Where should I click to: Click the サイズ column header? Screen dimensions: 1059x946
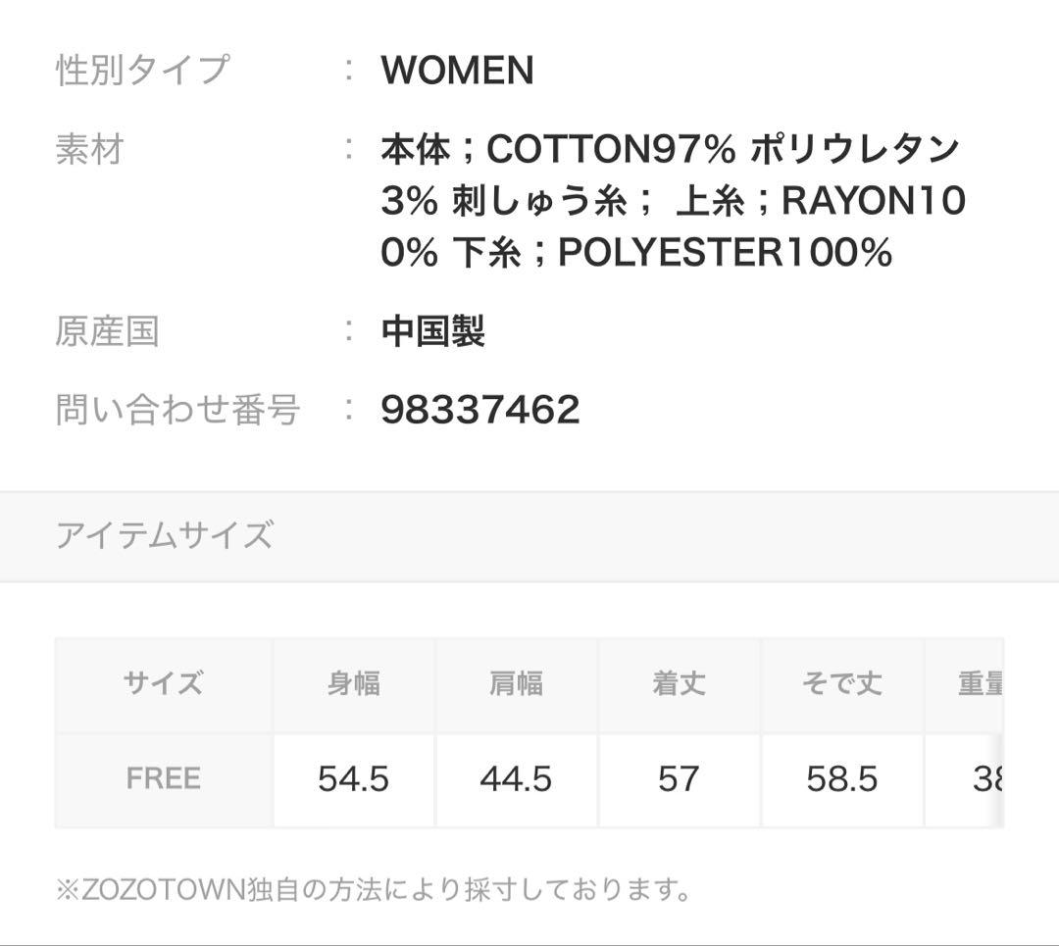coord(164,683)
